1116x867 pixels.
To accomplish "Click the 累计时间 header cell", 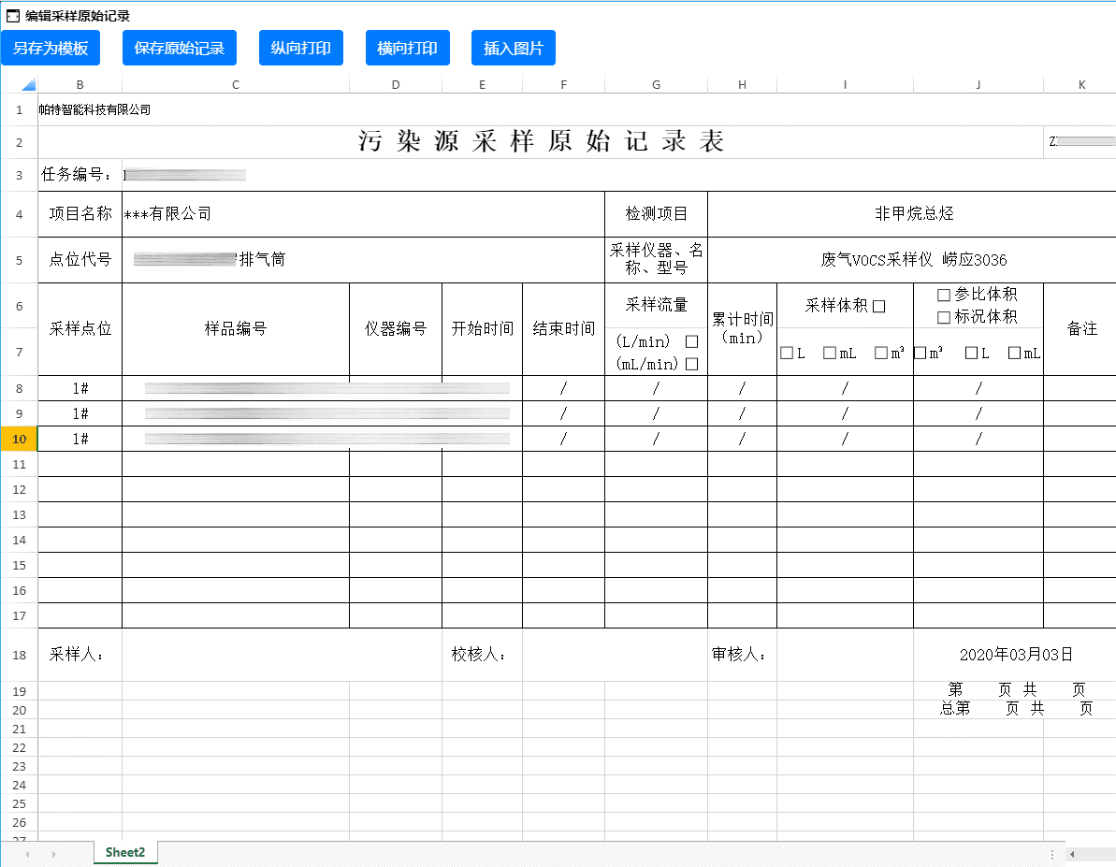I will click(743, 329).
